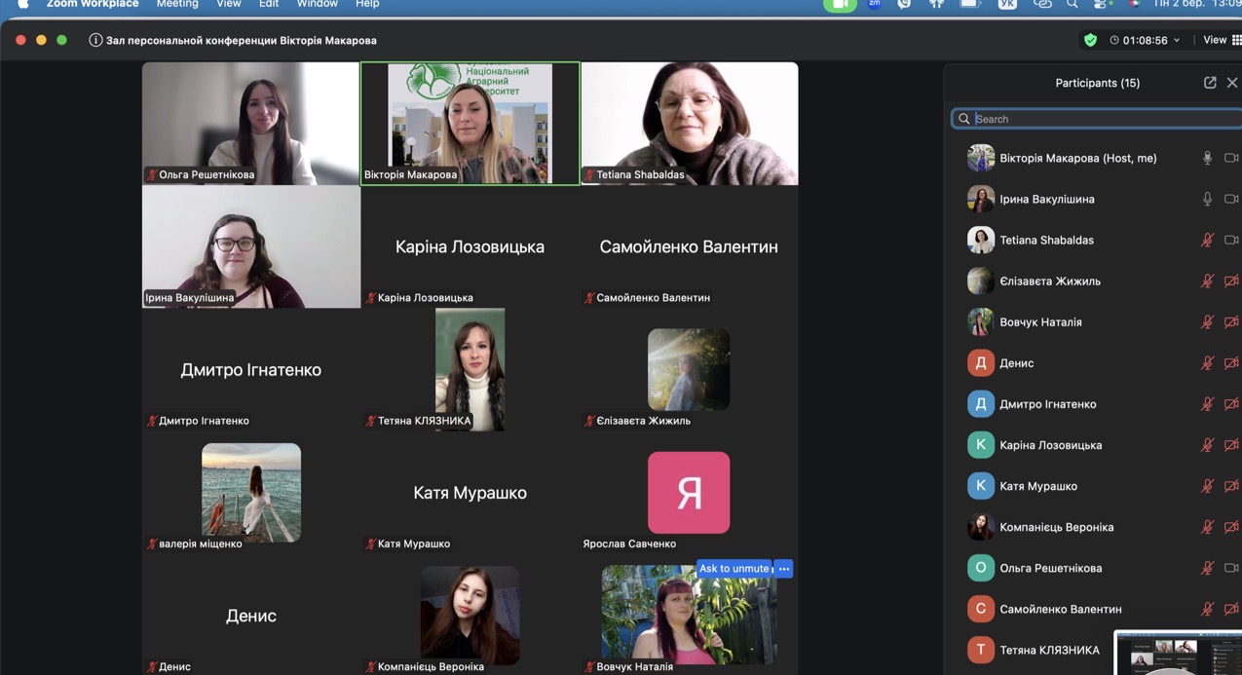
Task: Expand the meeting timer dropdown
Action: click(1177, 40)
